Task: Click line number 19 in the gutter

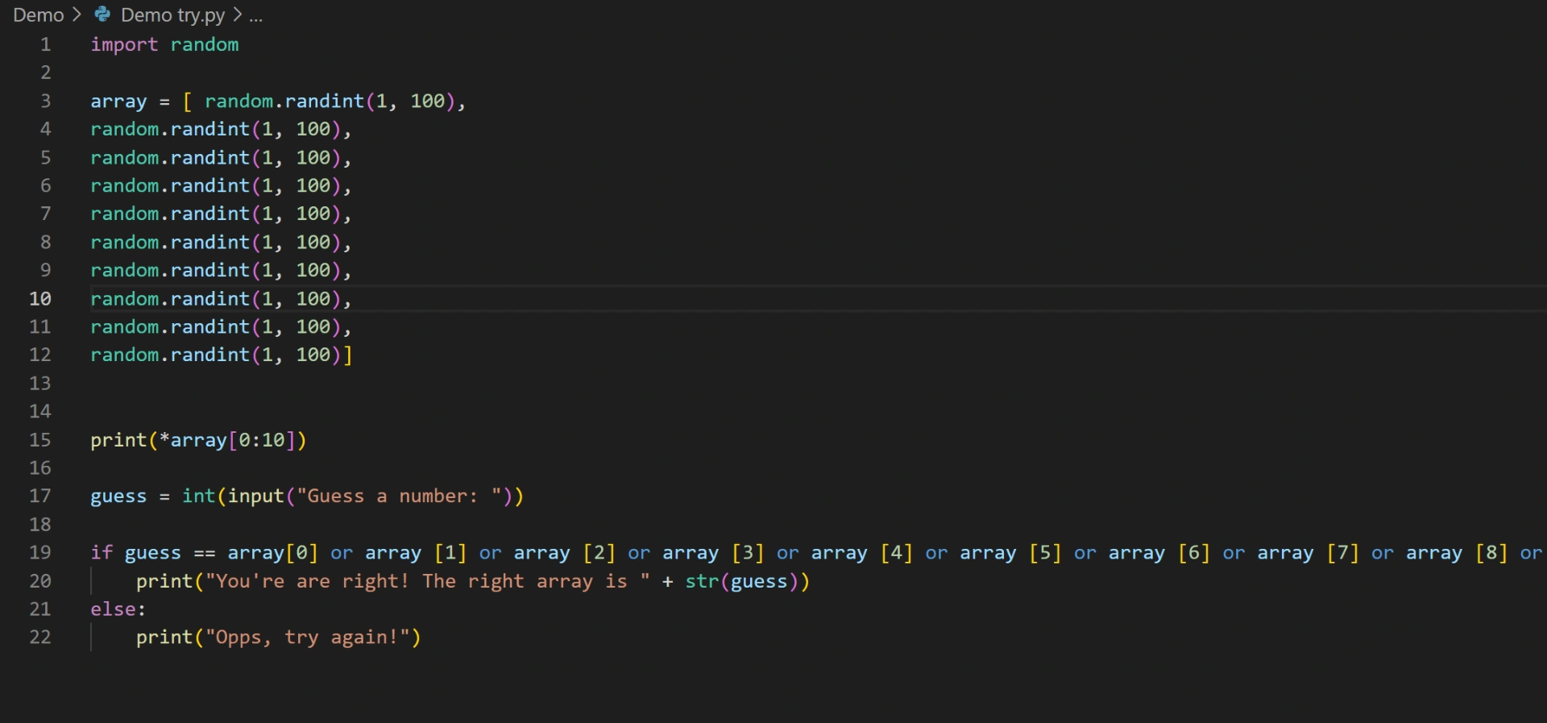Action: pyautogui.click(x=40, y=553)
